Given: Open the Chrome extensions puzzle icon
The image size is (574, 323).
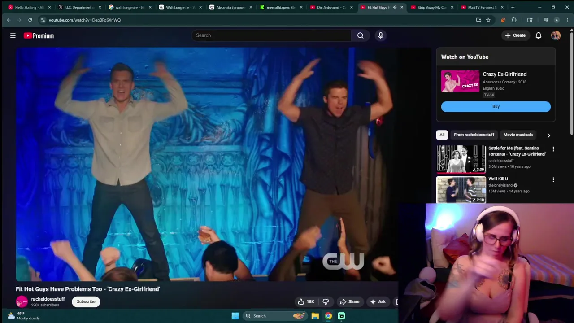Looking at the screenshot, I should click(x=514, y=20).
